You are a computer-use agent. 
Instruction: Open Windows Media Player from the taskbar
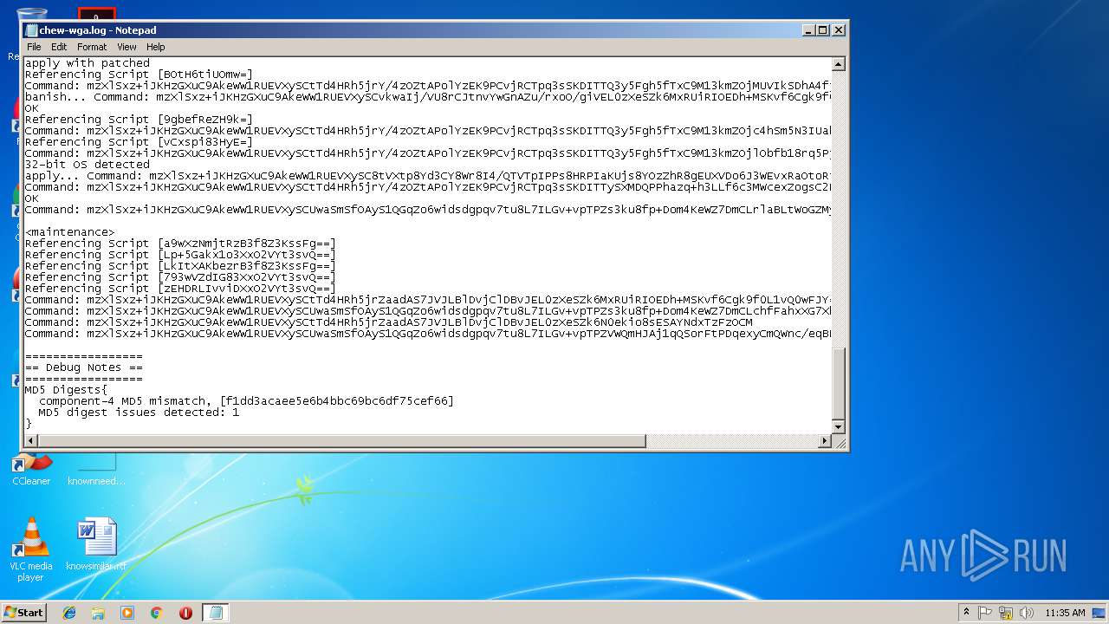(x=127, y=613)
